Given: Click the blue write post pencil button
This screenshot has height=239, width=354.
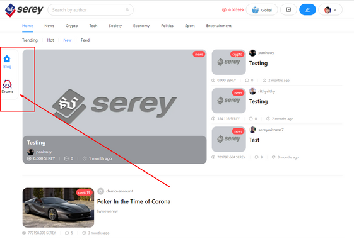Looking at the screenshot, I should coord(307,10).
